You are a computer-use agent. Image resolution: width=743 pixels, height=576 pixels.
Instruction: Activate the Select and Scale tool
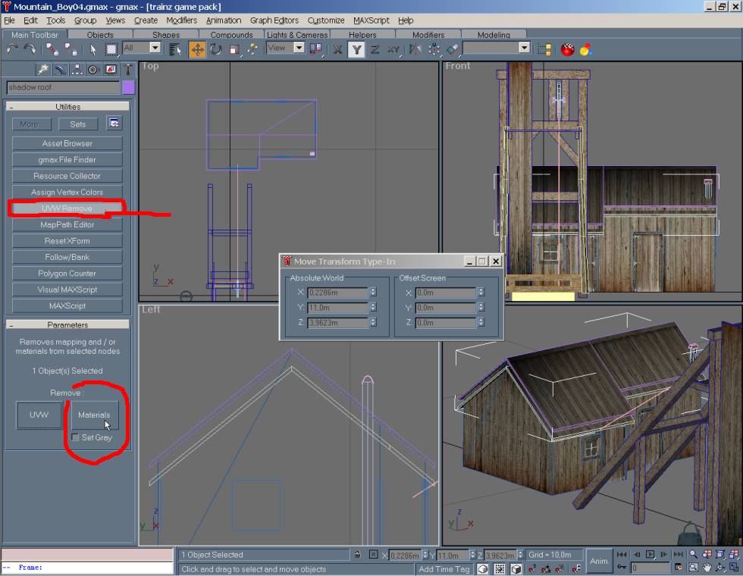[234, 49]
